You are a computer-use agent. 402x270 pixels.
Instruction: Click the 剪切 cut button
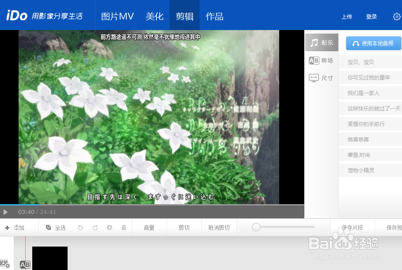click(x=184, y=228)
